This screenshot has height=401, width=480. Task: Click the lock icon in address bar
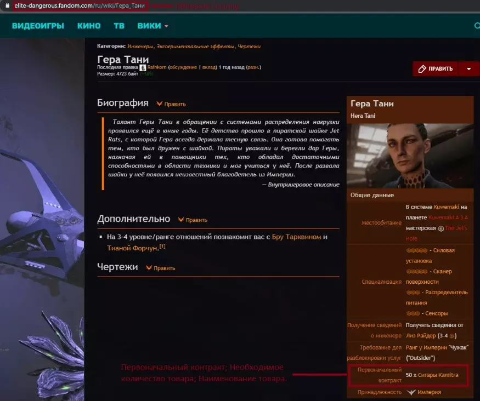(x=7, y=5)
